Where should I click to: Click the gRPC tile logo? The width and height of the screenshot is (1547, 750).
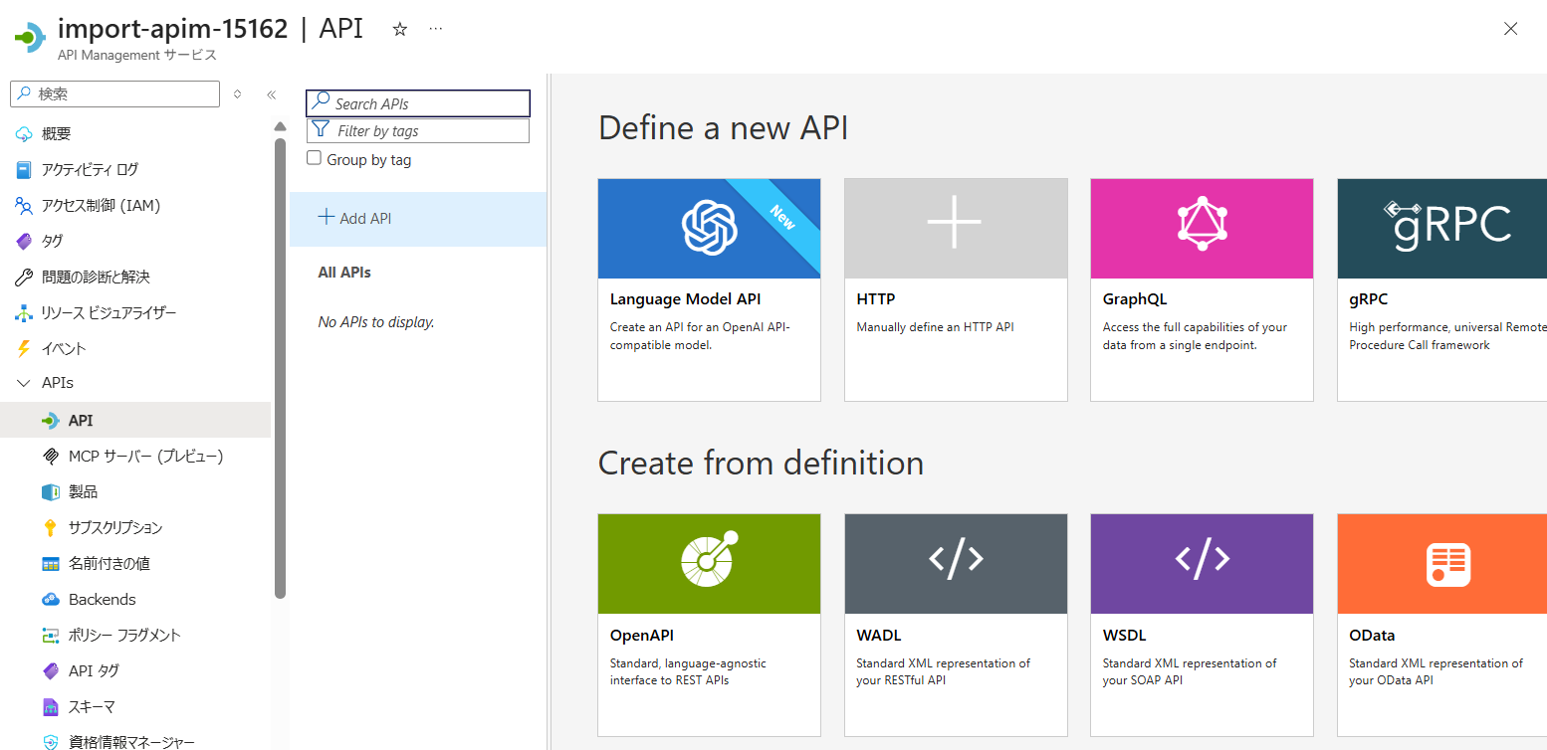[1446, 226]
